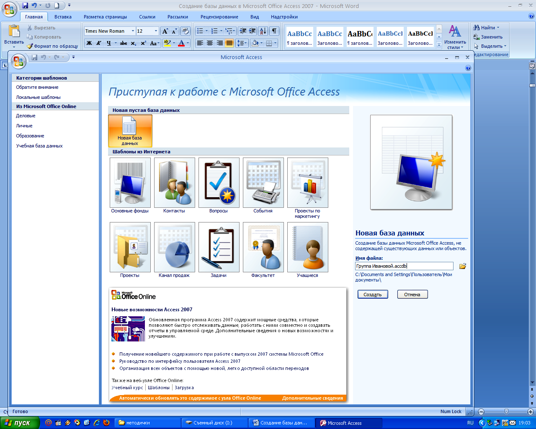
Task: Click Формат по образцу format painter
Action: (53, 46)
